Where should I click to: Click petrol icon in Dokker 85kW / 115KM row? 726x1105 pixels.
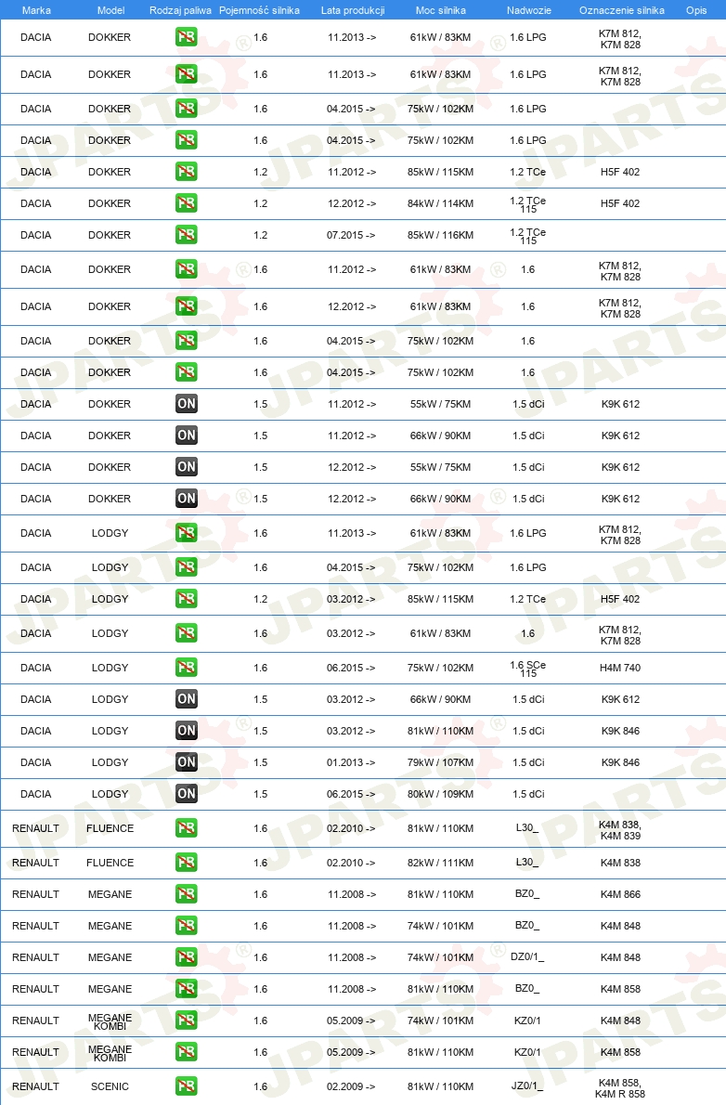click(x=186, y=172)
